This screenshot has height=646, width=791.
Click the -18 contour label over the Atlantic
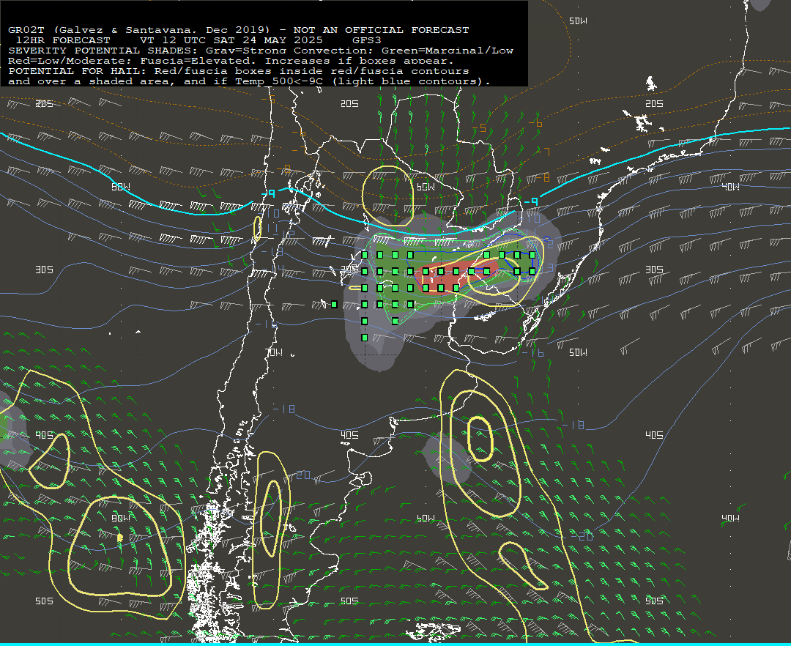(573, 426)
